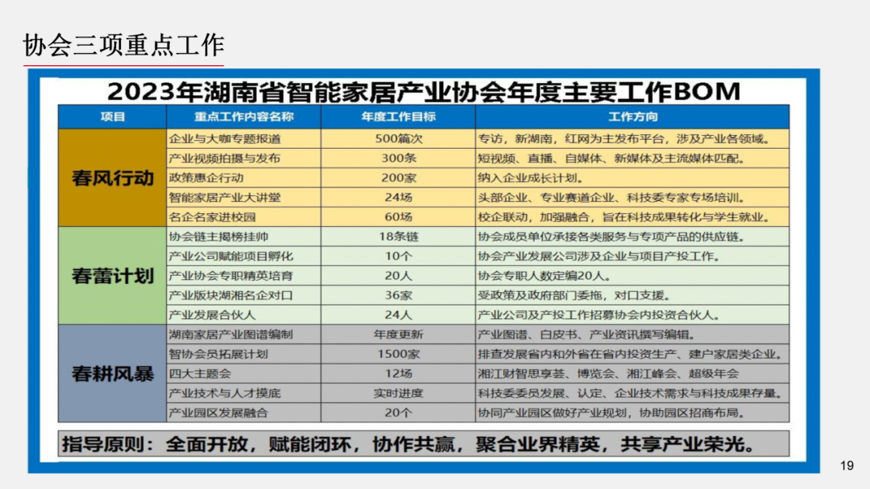Click 头部企业、专业赛道企业 direction cell

(632, 198)
